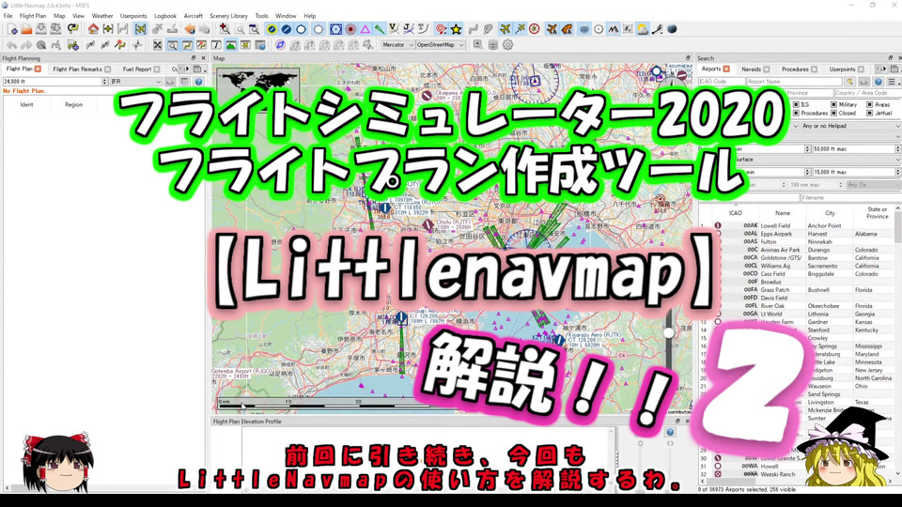Toggle the connect to simulator aircraft icon
The height and width of the screenshot is (507, 902).
tap(140, 29)
